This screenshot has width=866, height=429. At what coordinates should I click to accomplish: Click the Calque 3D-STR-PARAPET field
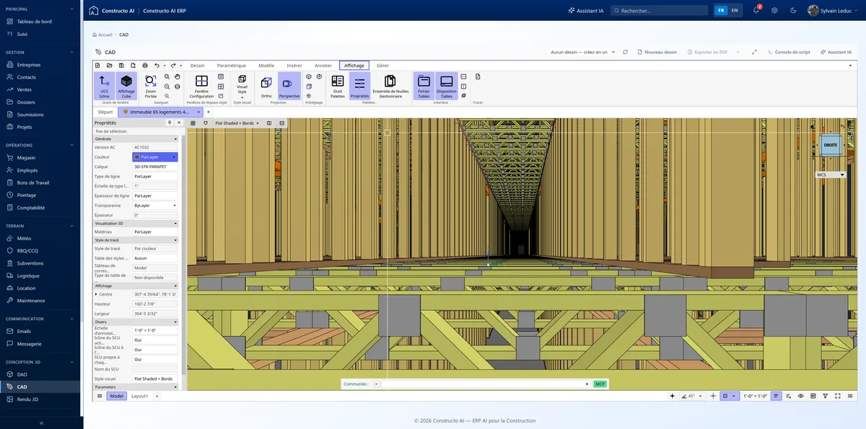(155, 167)
